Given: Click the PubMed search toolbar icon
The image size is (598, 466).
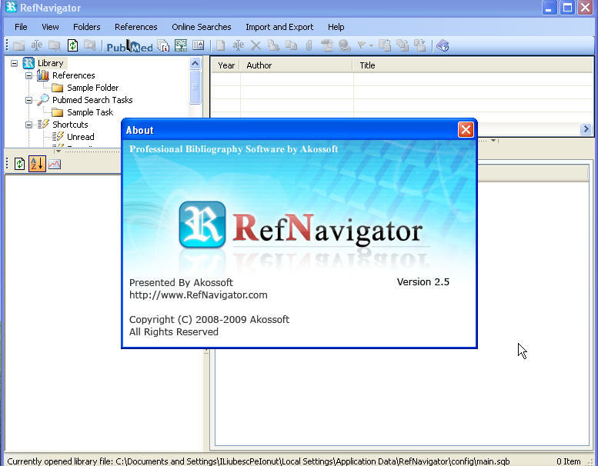Looking at the screenshot, I should click(129, 46).
